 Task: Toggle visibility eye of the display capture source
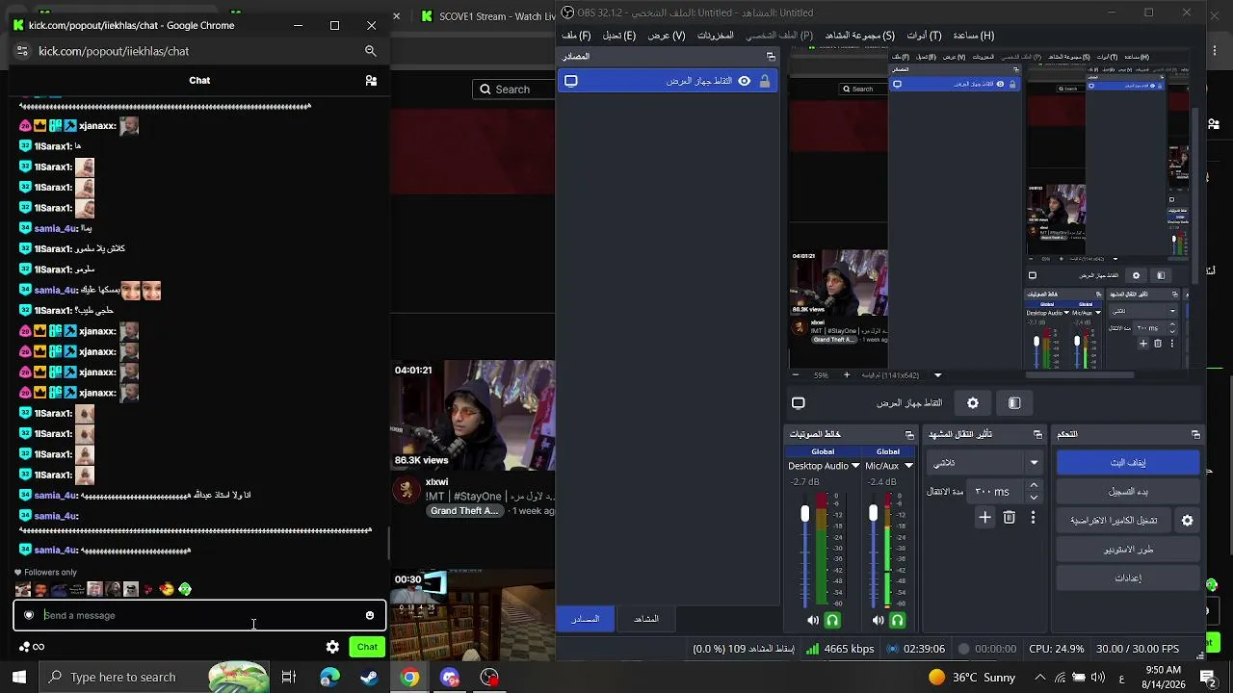pos(745,82)
